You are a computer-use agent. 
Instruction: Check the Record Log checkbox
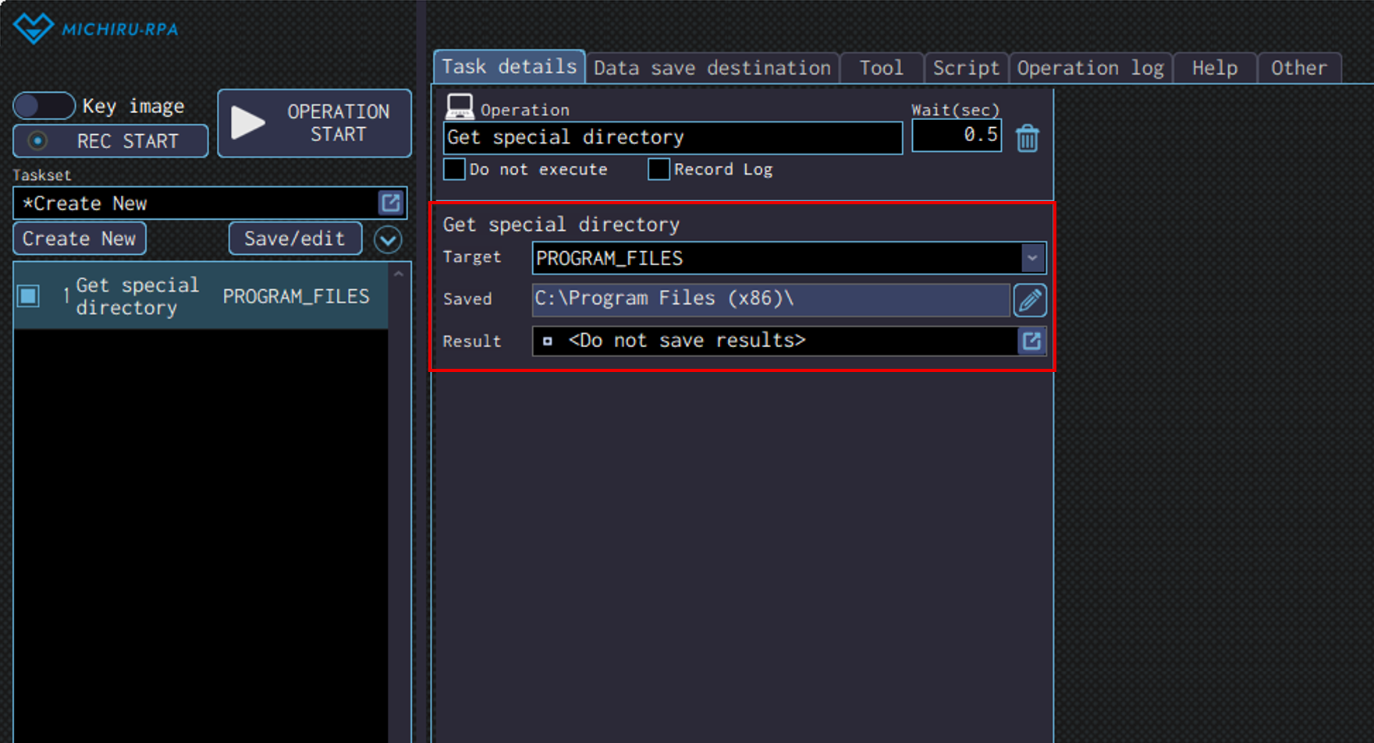659,169
